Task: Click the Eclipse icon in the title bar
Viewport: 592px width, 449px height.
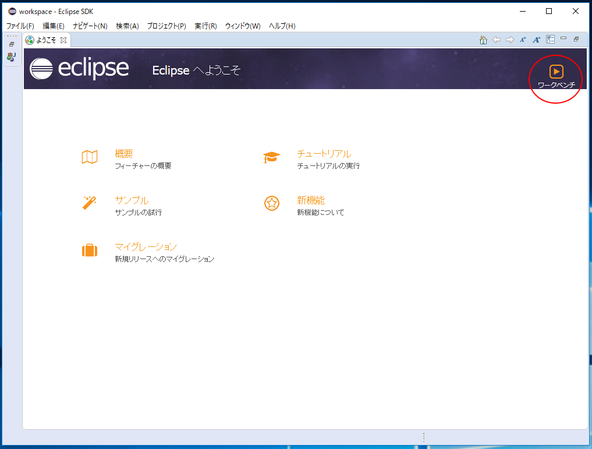Action: coord(12,11)
